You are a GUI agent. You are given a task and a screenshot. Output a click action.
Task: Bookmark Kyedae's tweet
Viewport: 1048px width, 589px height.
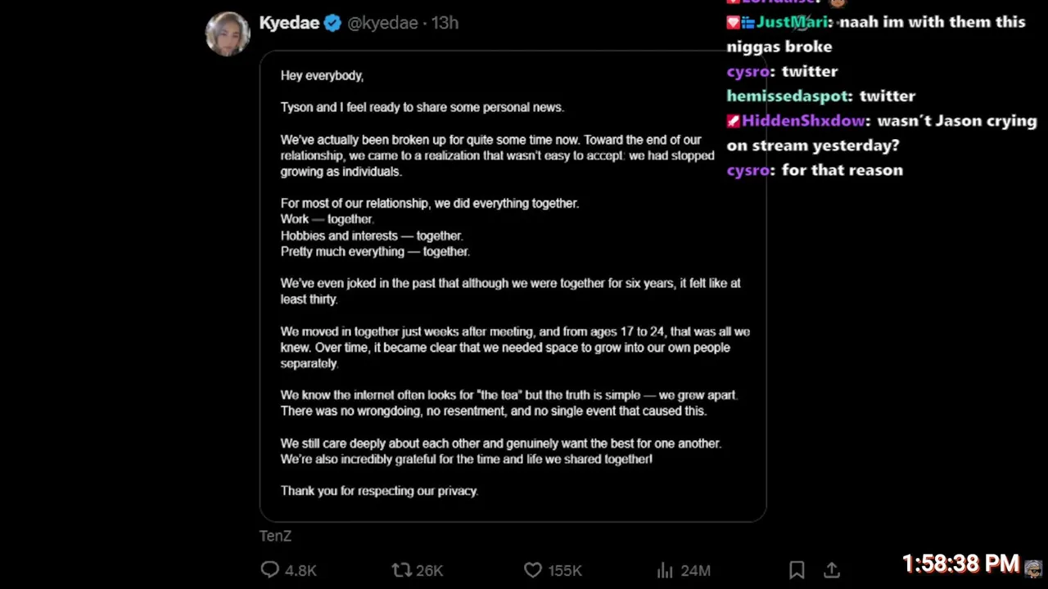(796, 570)
